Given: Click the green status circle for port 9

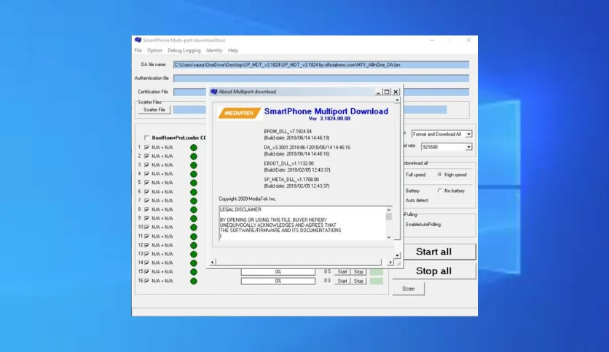Looking at the screenshot, I should pyautogui.click(x=194, y=219).
